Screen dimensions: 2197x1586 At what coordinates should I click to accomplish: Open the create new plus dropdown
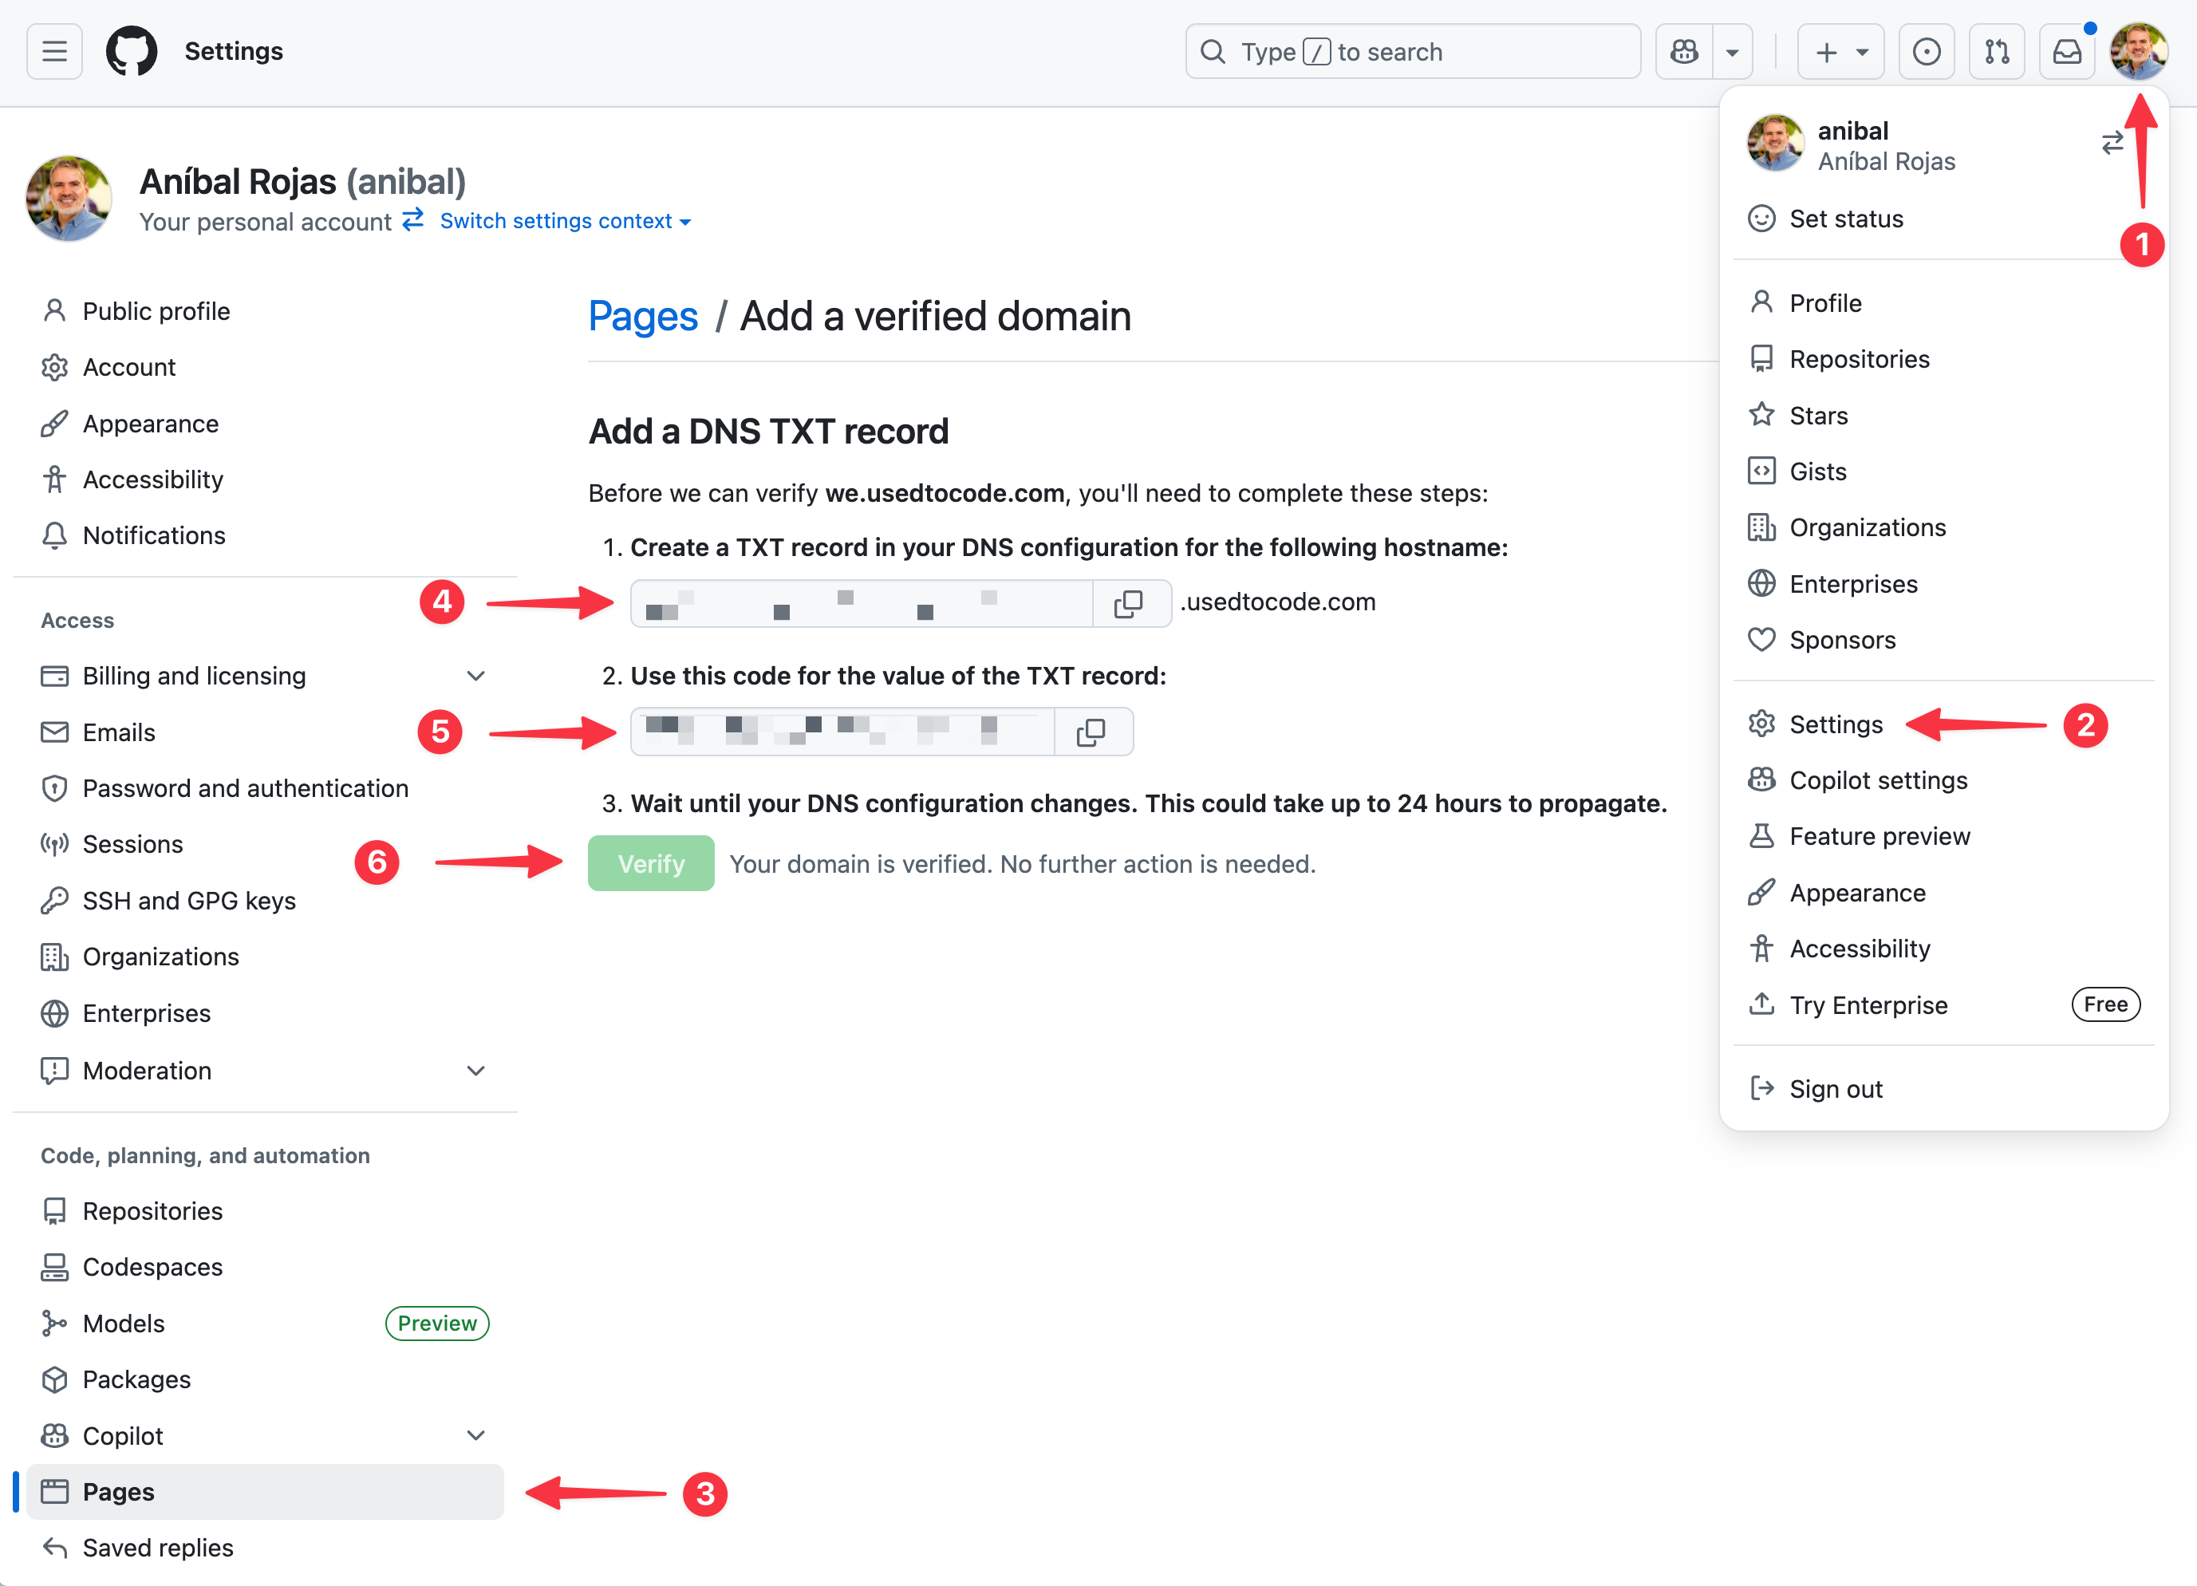1840,51
